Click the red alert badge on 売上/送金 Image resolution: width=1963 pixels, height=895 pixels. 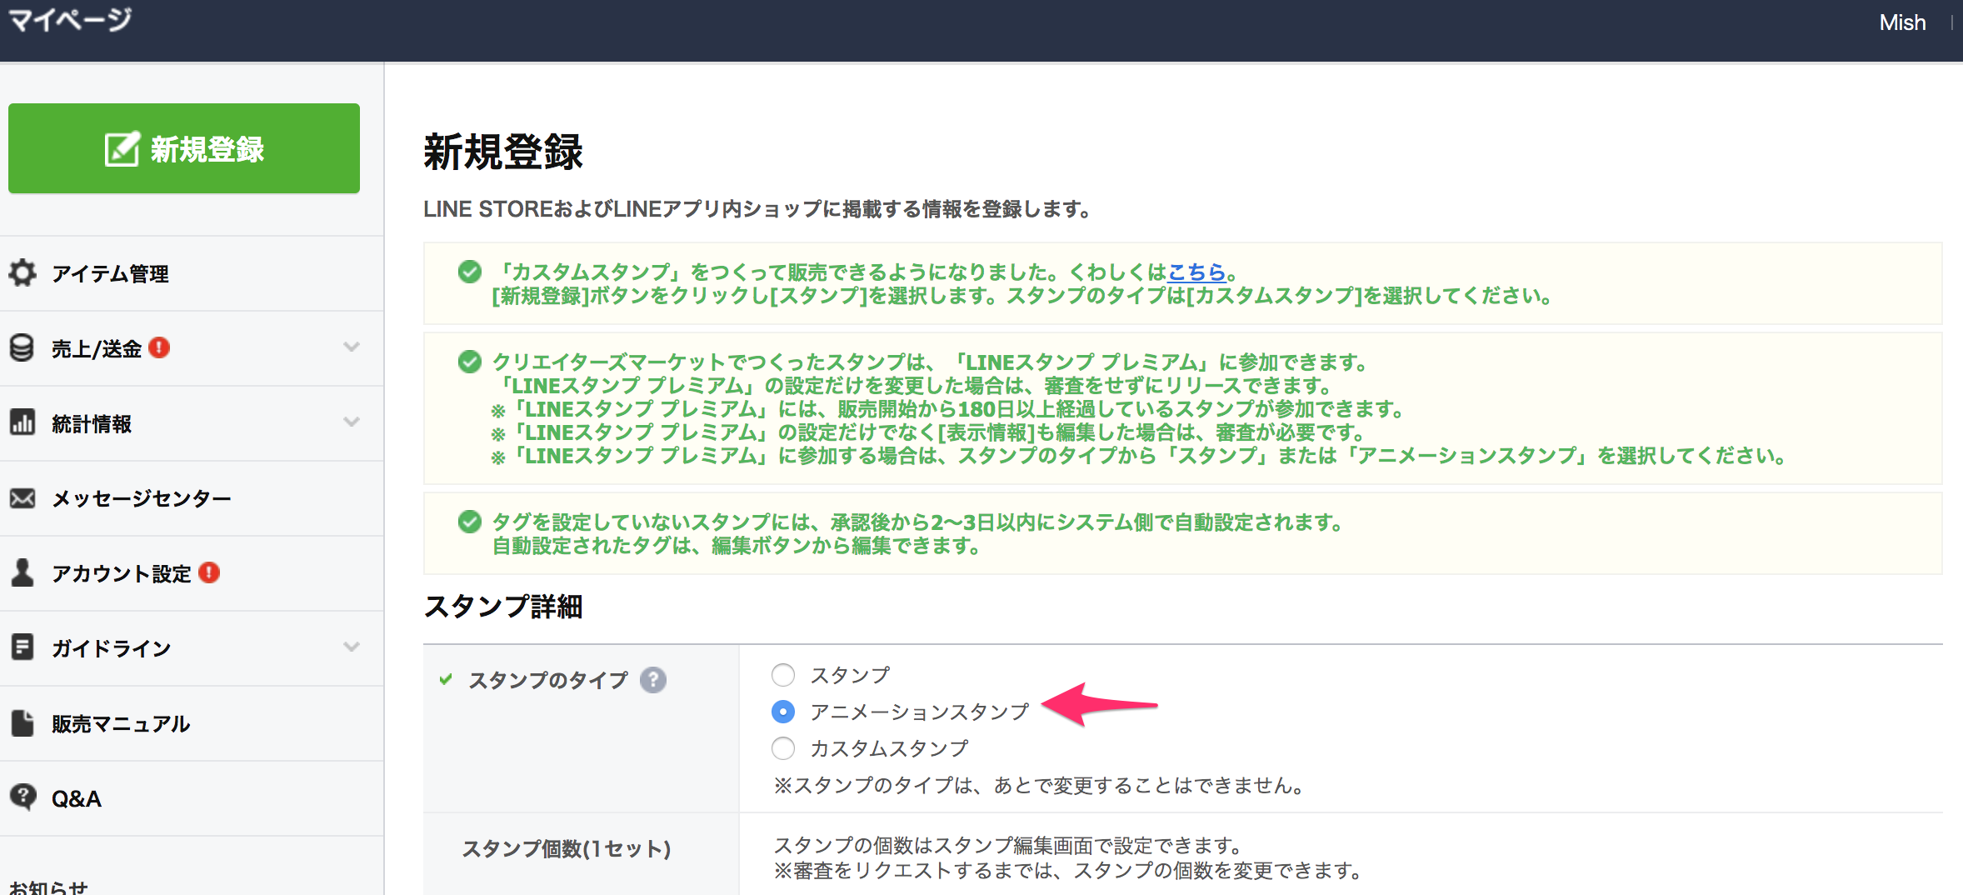159,347
